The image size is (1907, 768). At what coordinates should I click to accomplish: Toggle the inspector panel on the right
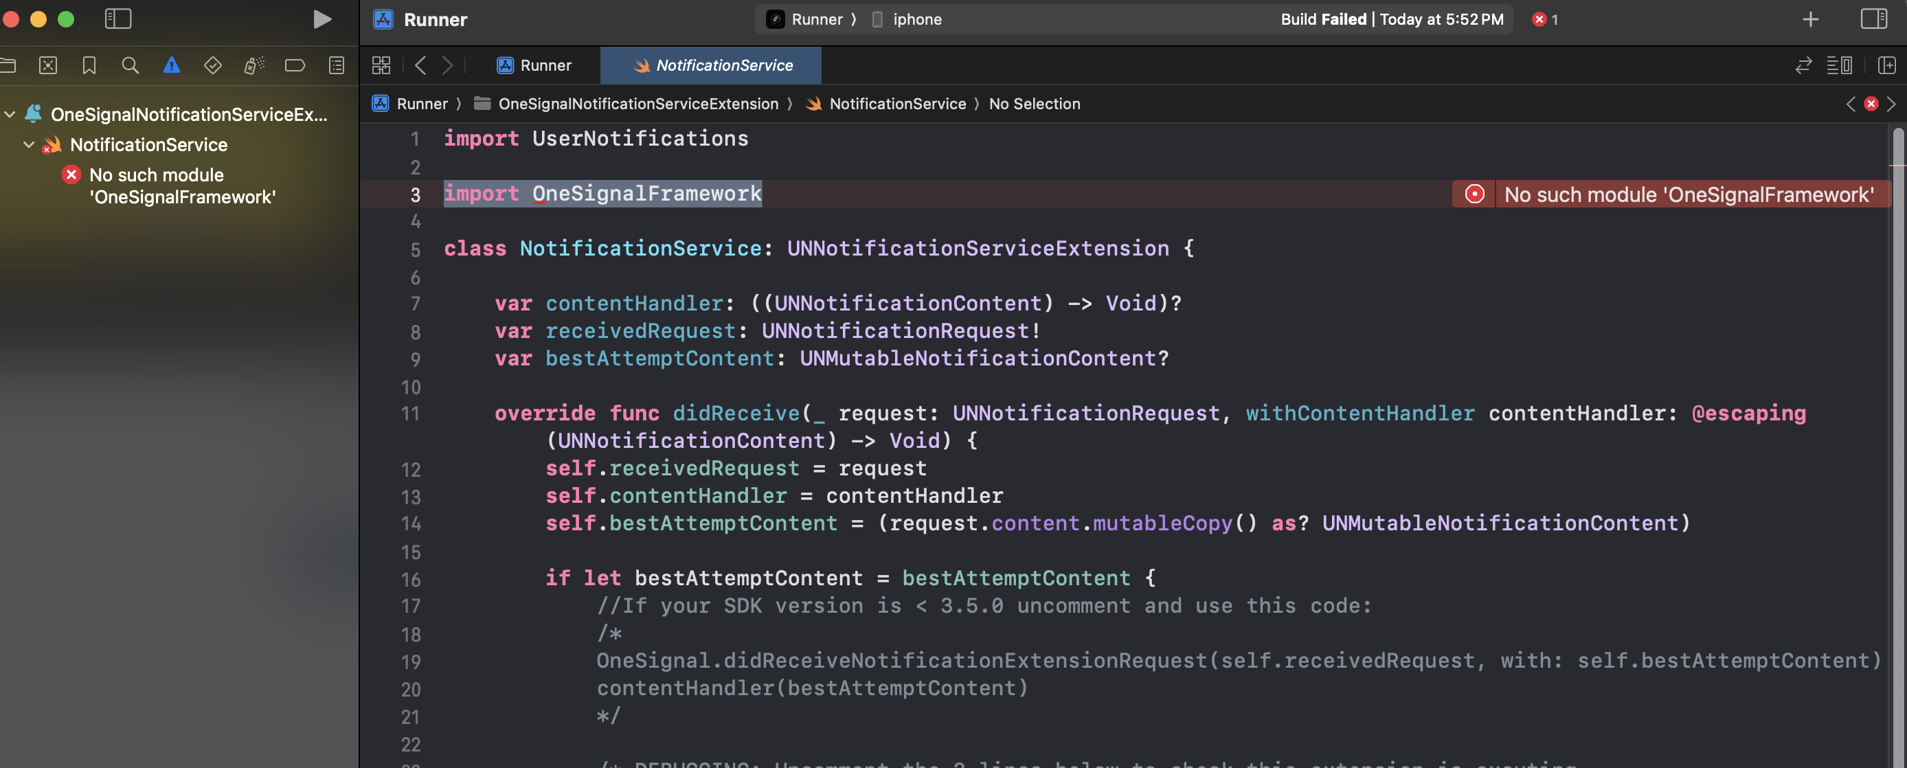pyautogui.click(x=1874, y=19)
